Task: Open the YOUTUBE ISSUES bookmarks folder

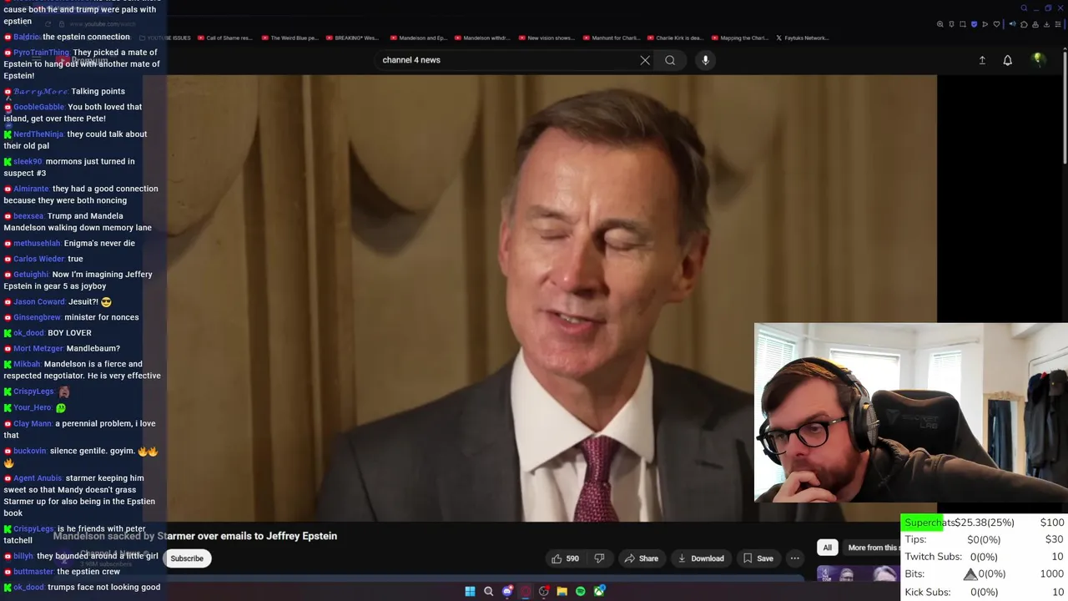Action: 164,38
